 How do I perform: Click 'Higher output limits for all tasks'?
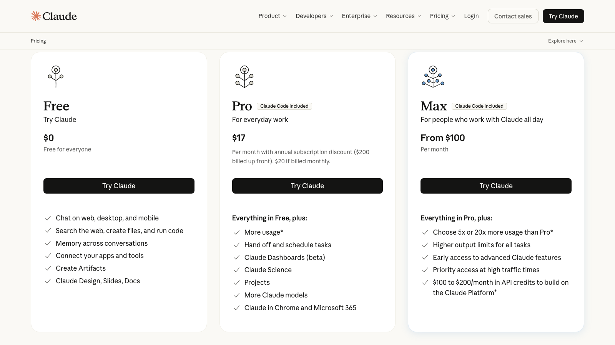482,245
